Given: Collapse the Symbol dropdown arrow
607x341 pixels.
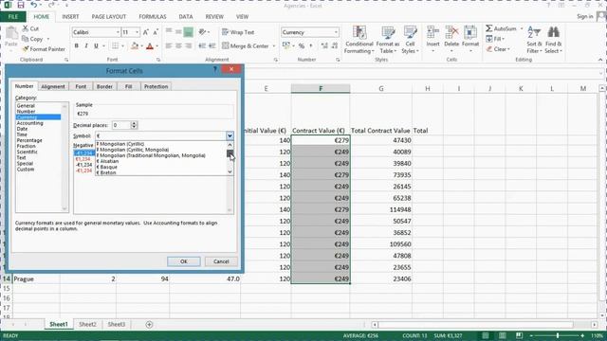Looking at the screenshot, I should (230, 135).
